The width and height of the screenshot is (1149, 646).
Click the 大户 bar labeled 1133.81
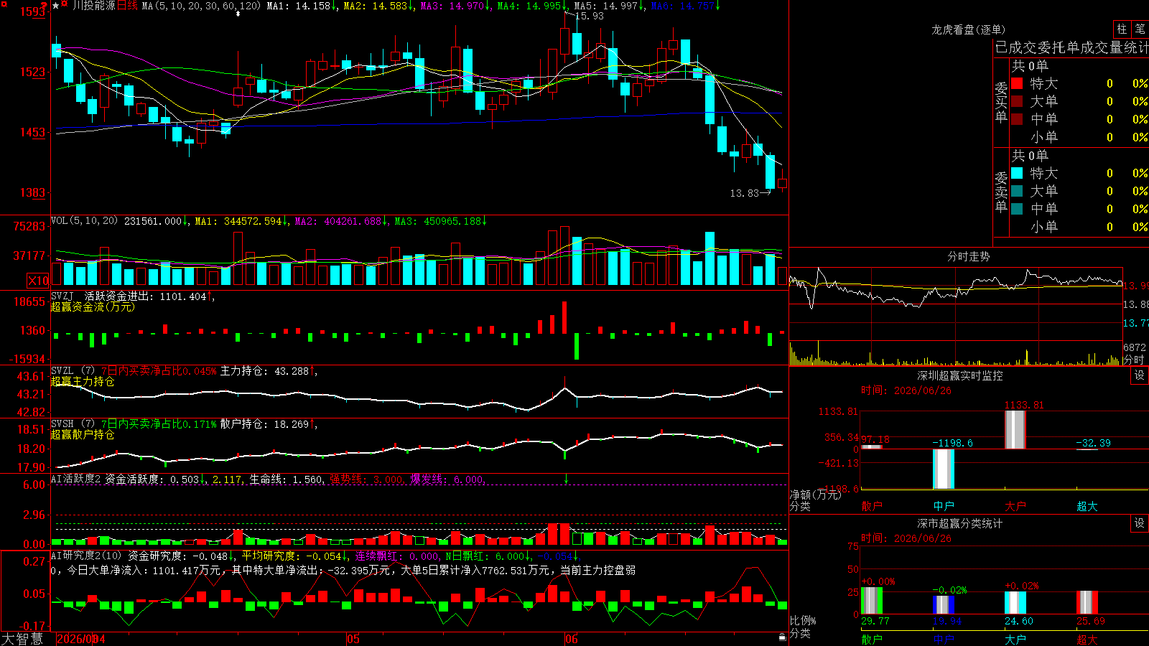(x=1015, y=430)
